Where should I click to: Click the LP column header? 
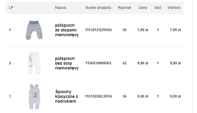[11, 8]
